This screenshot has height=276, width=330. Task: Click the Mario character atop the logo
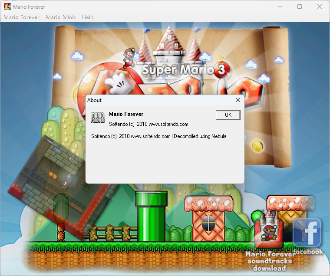(x=129, y=58)
